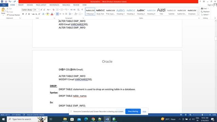Switch to Read Mode view in status bar
This screenshot has width=217, height=122.
(x=181, y=115)
